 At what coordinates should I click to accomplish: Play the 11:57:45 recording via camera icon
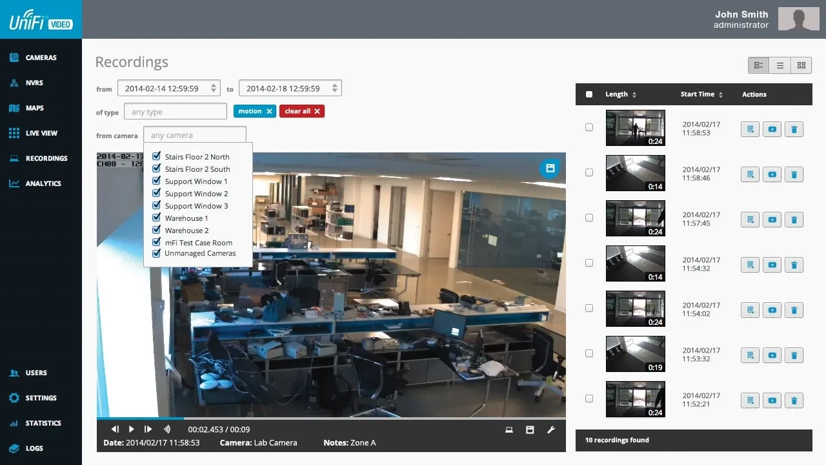point(772,220)
